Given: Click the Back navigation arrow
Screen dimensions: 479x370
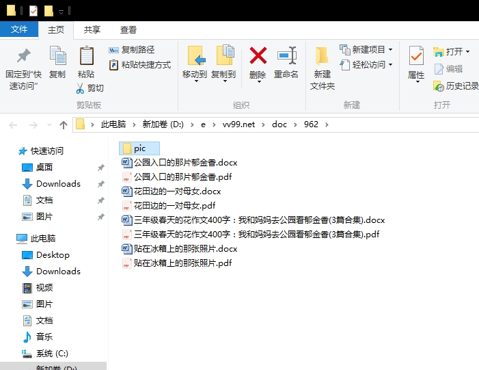Looking at the screenshot, I should [x=13, y=124].
